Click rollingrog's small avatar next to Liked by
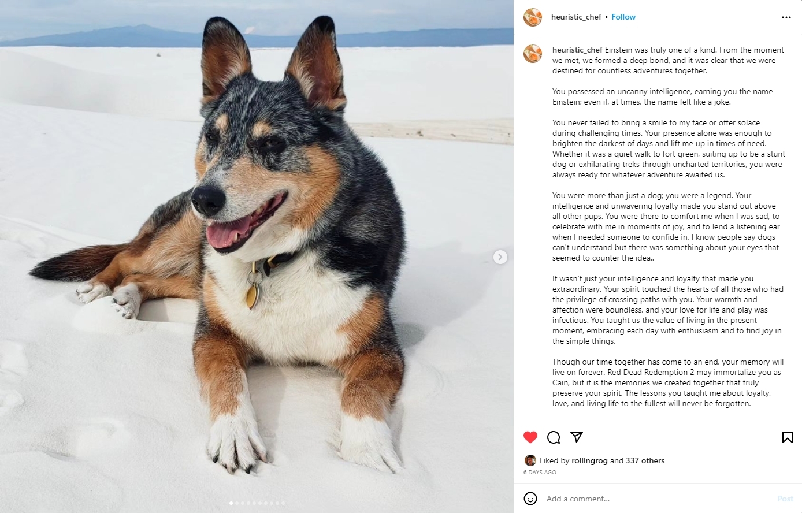The width and height of the screenshot is (802, 513). pos(530,460)
